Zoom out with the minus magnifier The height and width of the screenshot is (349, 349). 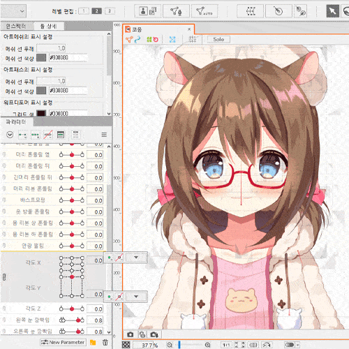click(x=170, y=345)
